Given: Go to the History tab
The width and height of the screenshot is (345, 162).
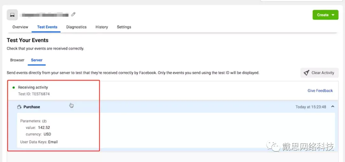Looking at the screenshot, I should tap(102, 27).
